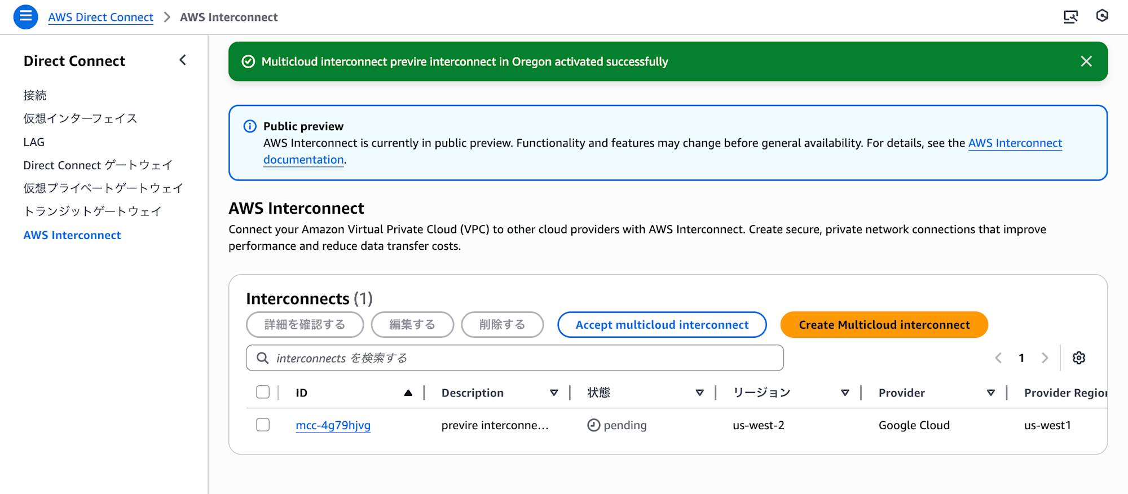Sort by ID column ascending arrow
The height and width of the screenshot is (494, 1128).
(408, 393)
